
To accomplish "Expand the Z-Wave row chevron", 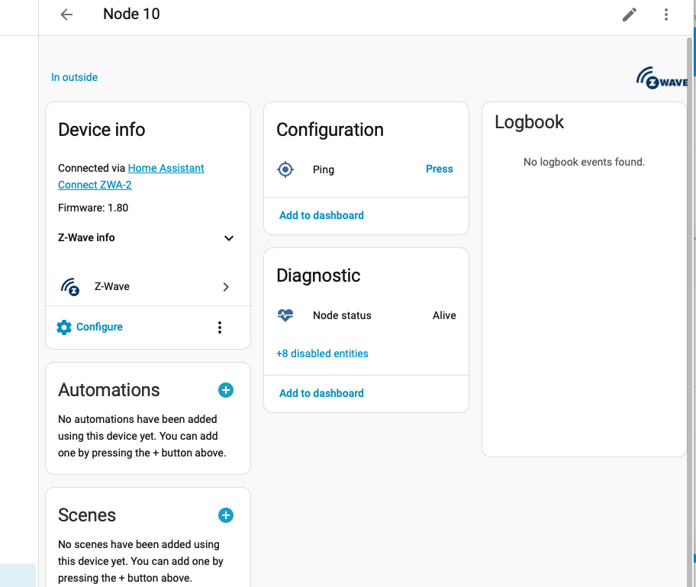I will [226, 286].
